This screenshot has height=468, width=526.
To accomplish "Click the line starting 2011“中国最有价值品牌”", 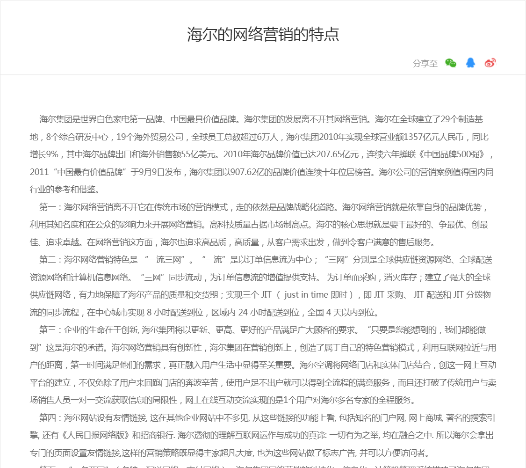I will coord(262,172).
